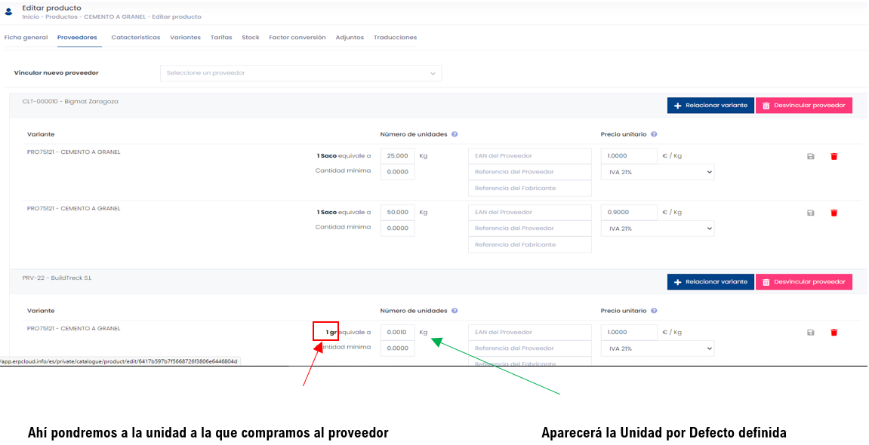Expand IVA 21% dropdown in 50.000 Kg row
This screenshot has height=445, width=869.
click(658, 229)
